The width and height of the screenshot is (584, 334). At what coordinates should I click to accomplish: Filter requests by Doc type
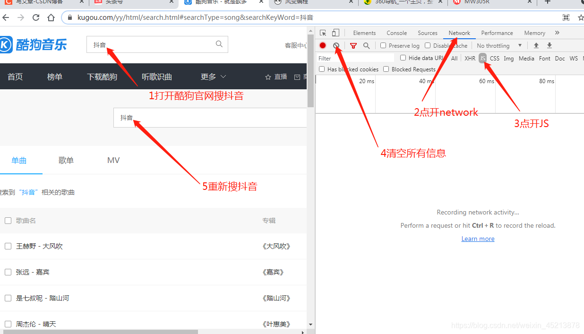tap(560, 58)
